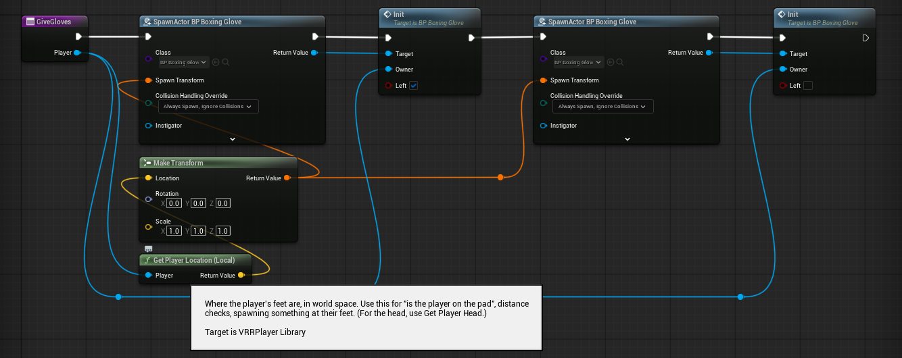Select the Get Player Location (Local) node title
The height and width of the screenshot is (358, 902).
[x=193, y=260]
